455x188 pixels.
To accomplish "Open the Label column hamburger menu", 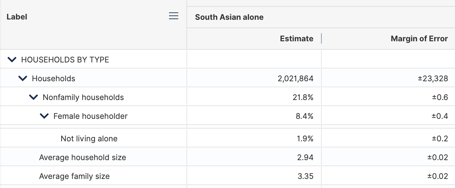I will 174,16.
